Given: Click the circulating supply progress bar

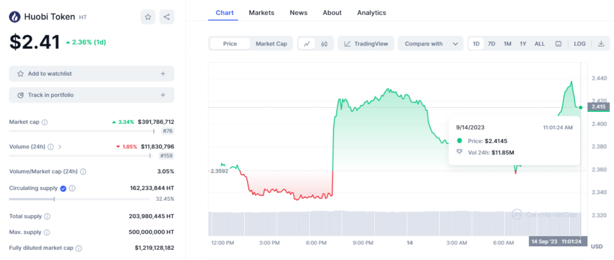Looking at the screenshot, I should click(91, 199).
